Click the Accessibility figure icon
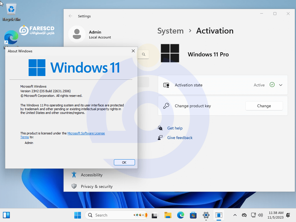Image resolution: width=296 pixels, height=222 pixels. point(74,175)
